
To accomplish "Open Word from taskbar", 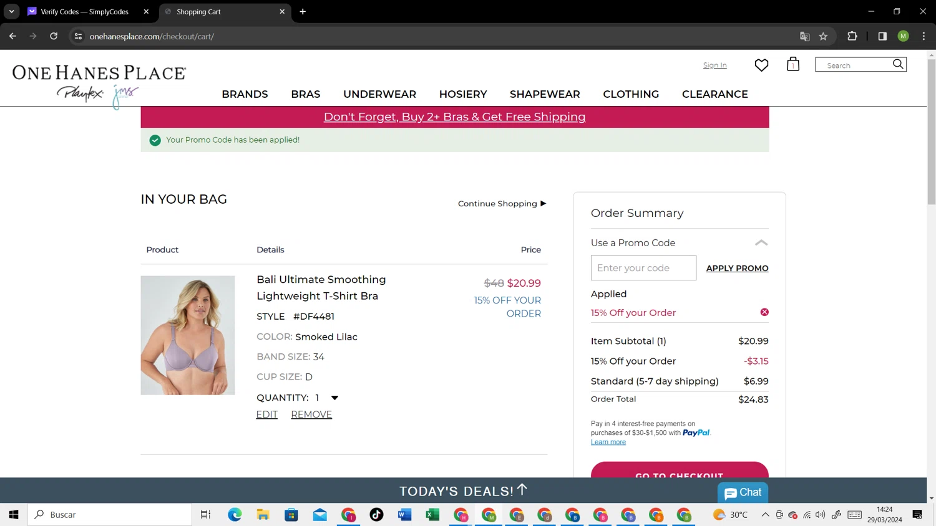I will pyautogui.click(x=404, y=514).
